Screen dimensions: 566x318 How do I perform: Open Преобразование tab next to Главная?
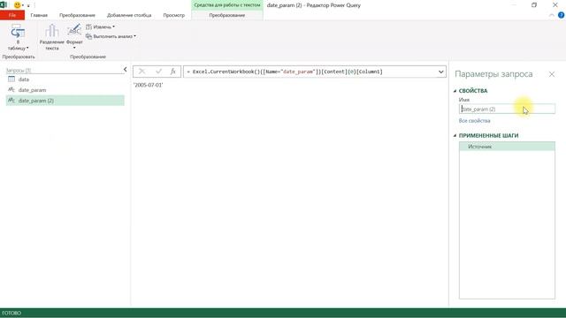click(x=77, y=15)
